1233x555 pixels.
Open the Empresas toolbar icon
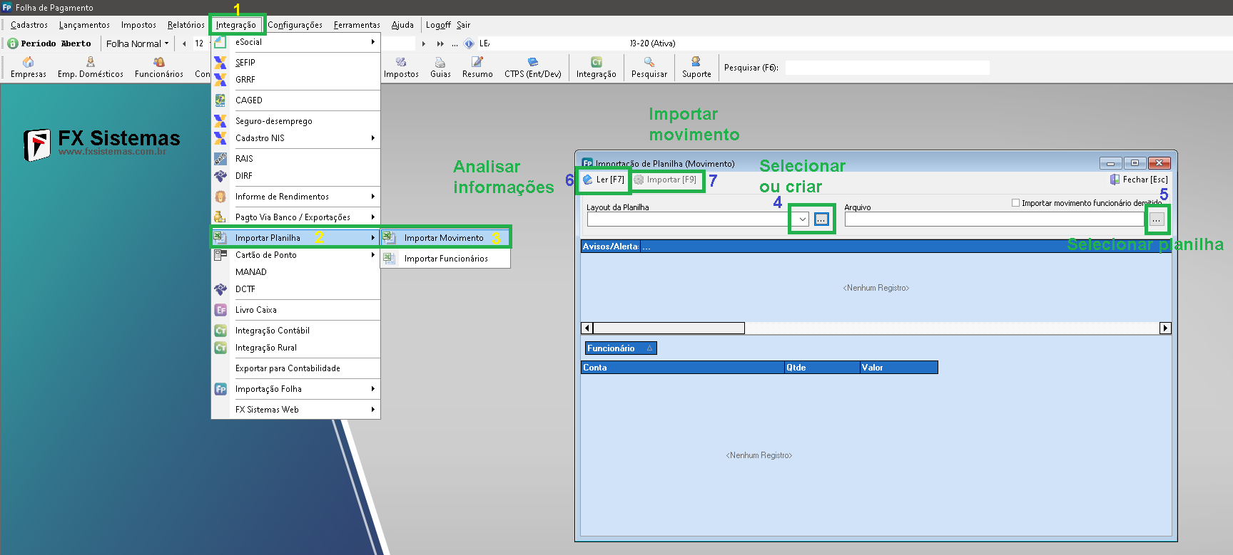(x=29, y=68)
